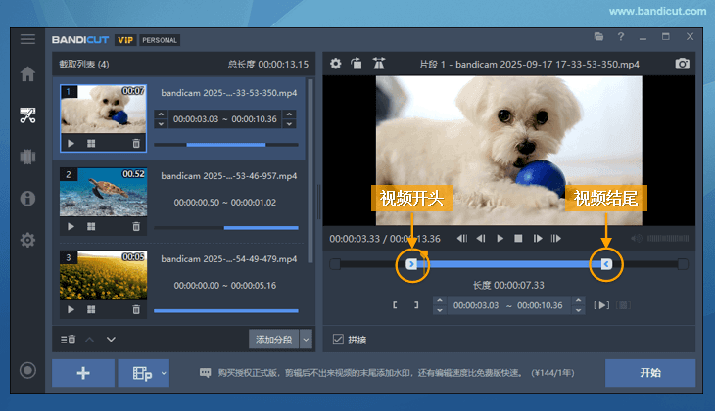715x411 pixels.
Task: Click the start handle on the timeline slider
Action: click(x=412, y=264)
